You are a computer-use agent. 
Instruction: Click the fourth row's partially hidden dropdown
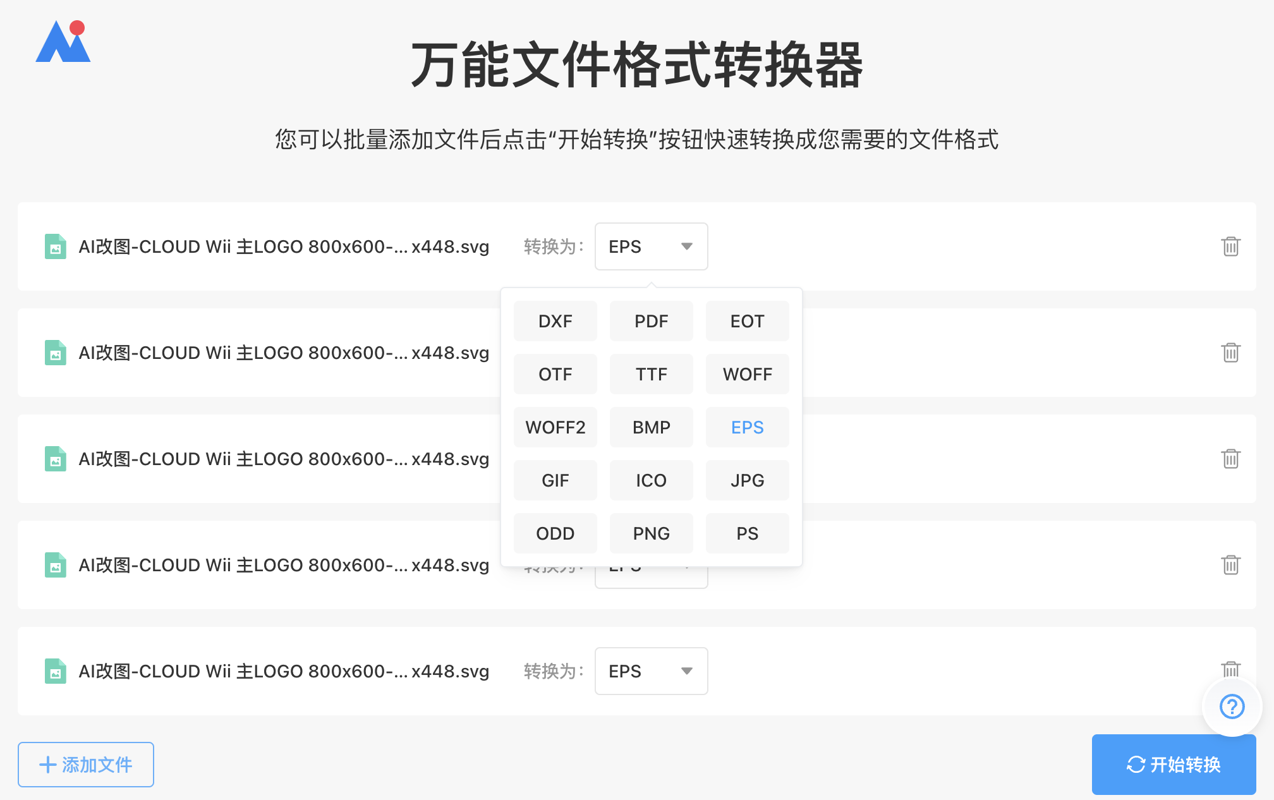[x=651, y=576]
